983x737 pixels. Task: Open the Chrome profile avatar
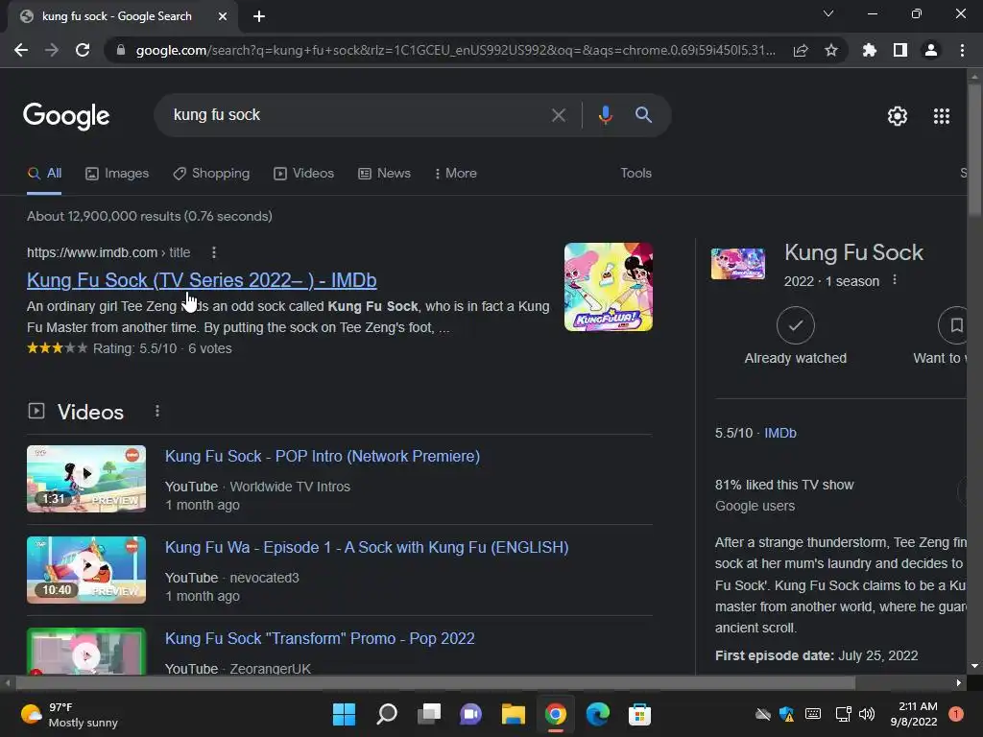(x=931, y=50)
